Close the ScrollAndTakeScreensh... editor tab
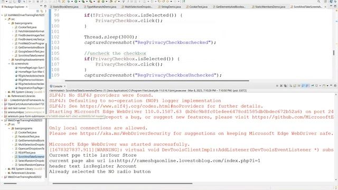This screenshot has height=190, width=338. (x=325, y=7)
